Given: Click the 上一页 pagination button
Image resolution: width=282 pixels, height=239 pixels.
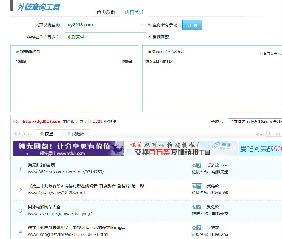Looking at the screenshot, I should pos(274,133).
